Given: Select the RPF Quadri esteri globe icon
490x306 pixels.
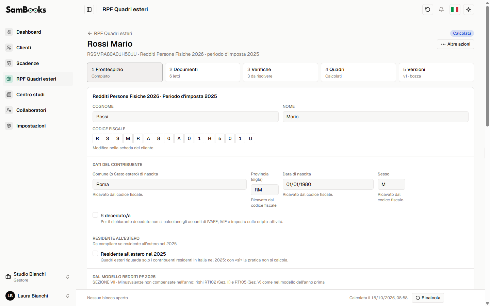Looking at the screenshot, I should (9, 79).
